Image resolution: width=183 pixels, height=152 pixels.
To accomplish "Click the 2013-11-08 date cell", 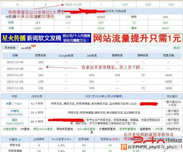I will 15,68.
